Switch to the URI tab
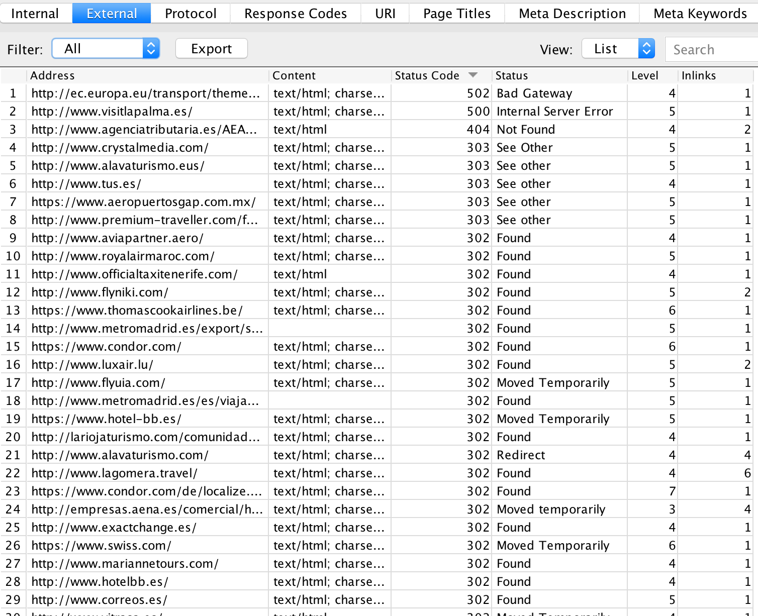Image resolution: width=758 pixels, height=616 pixels. [x=385, y=14]
